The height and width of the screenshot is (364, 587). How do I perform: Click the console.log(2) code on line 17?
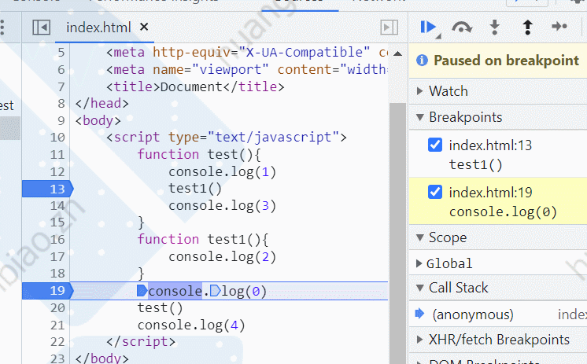pyautogui.click(x=222, y=256)
